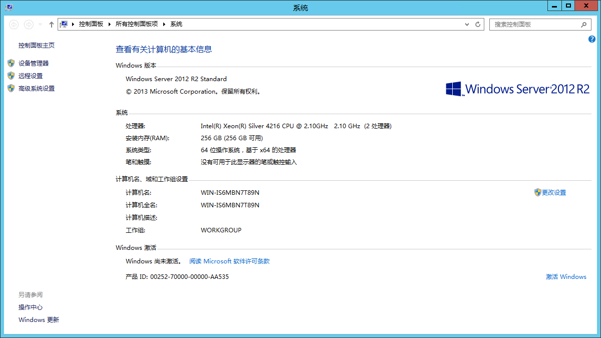Open 设备管理器 link
The width and height of the screenshot is (601, 338).
coord(34,64)
